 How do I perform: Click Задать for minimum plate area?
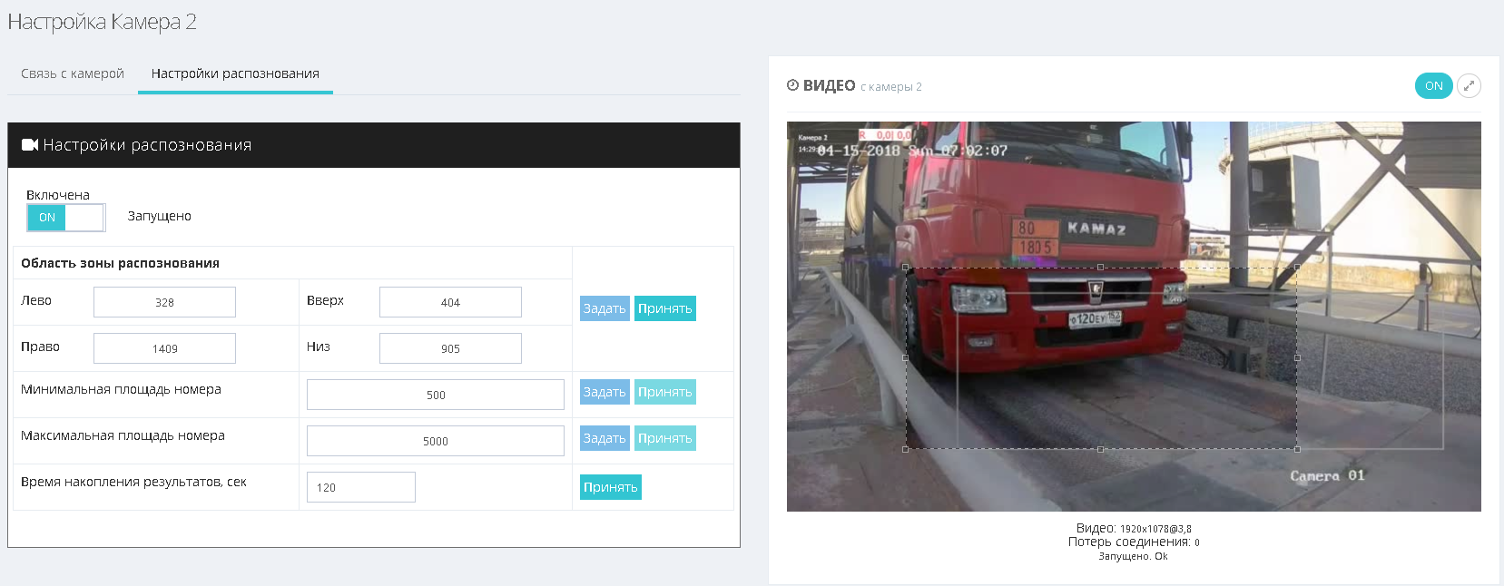(605, 392)
